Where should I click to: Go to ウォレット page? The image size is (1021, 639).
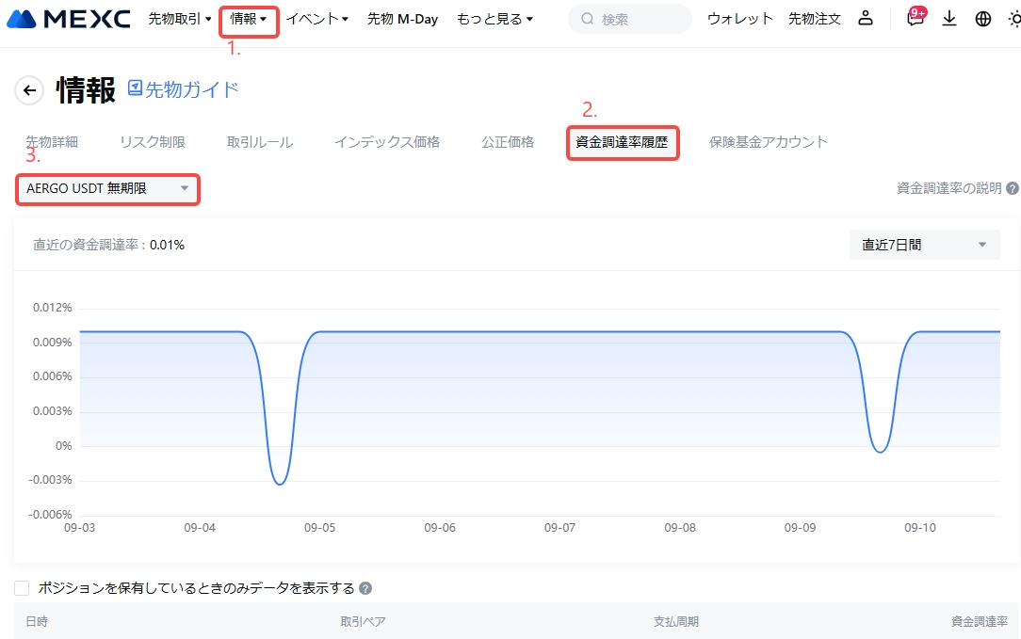739,19
